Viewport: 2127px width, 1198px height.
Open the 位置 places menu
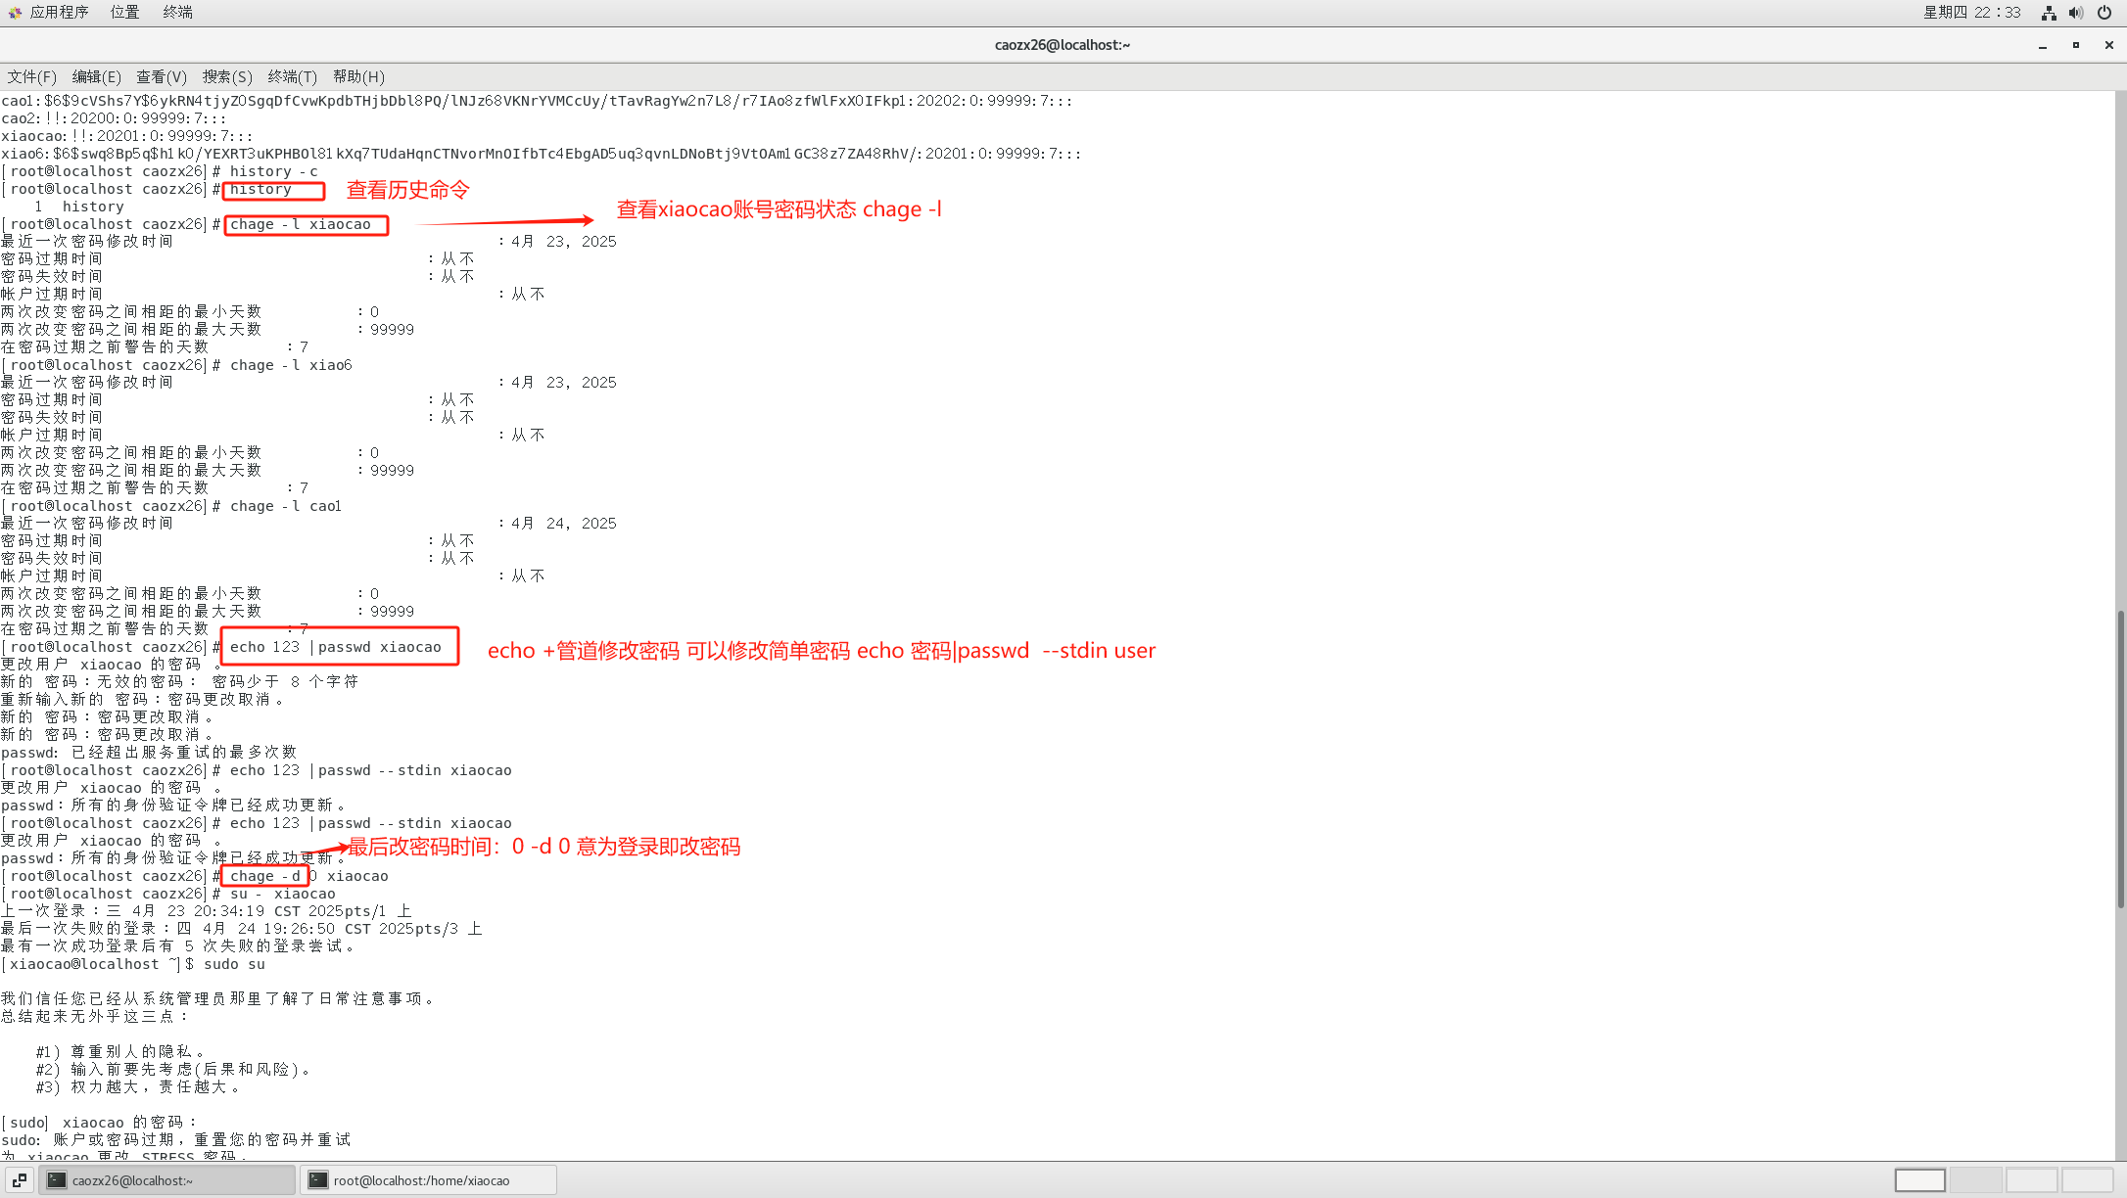tap(124, 12)
